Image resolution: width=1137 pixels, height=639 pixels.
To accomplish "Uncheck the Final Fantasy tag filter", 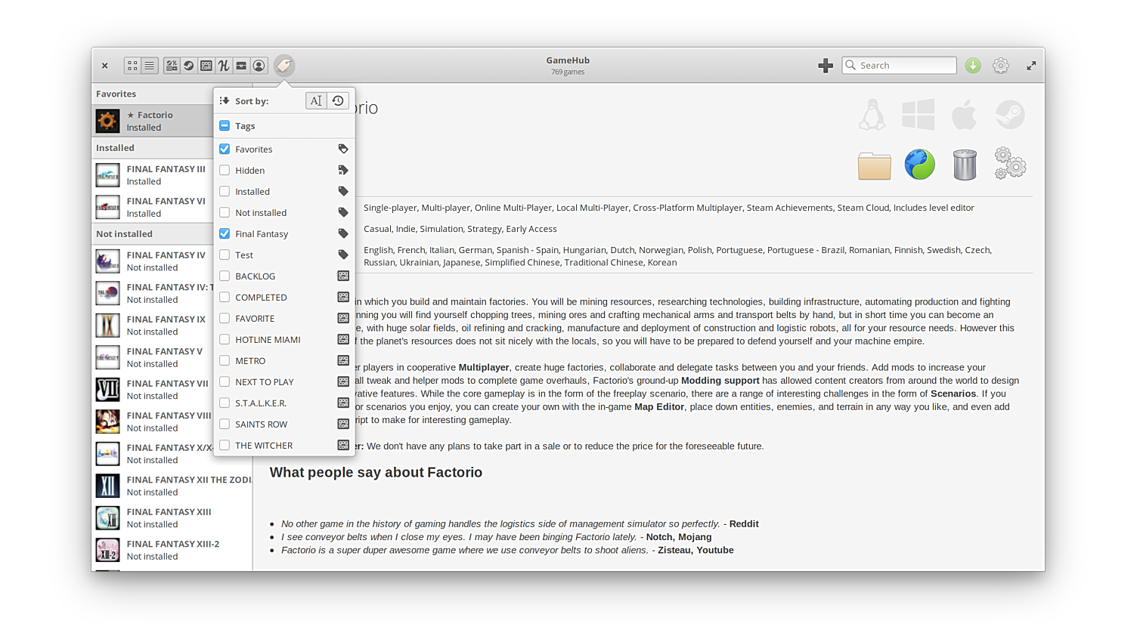I will pos(225,234).
